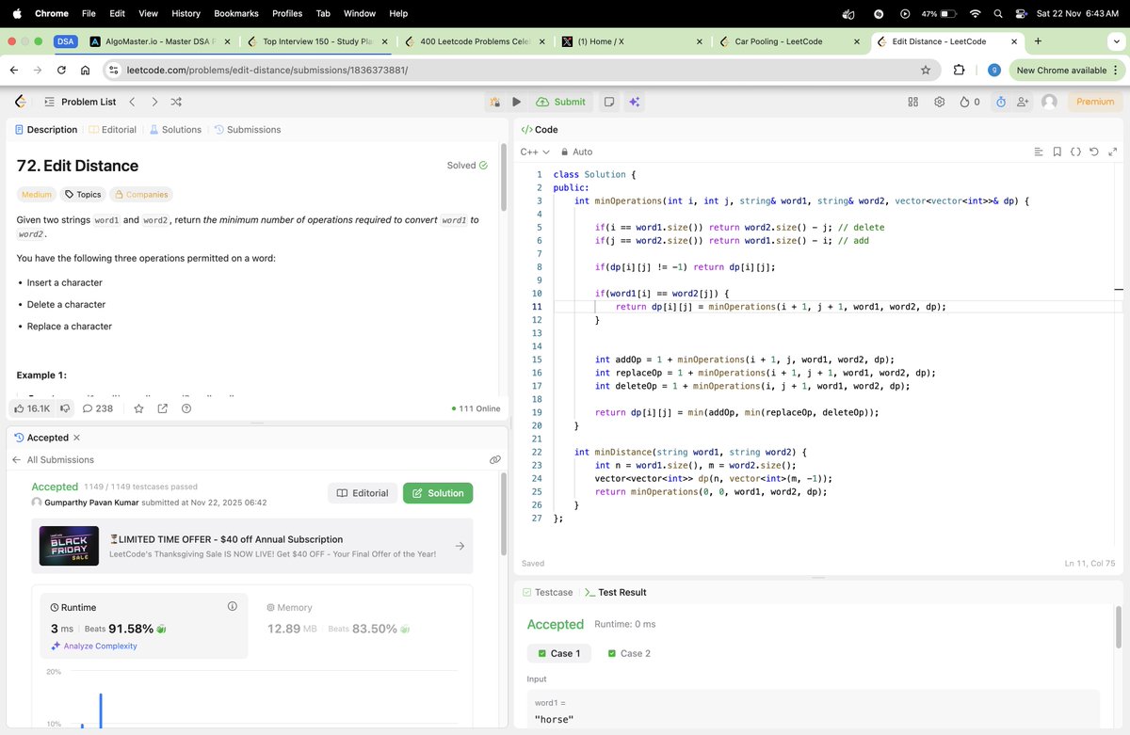Reload the page in Chrome
Screen dimensions: 1130x735
61,70
